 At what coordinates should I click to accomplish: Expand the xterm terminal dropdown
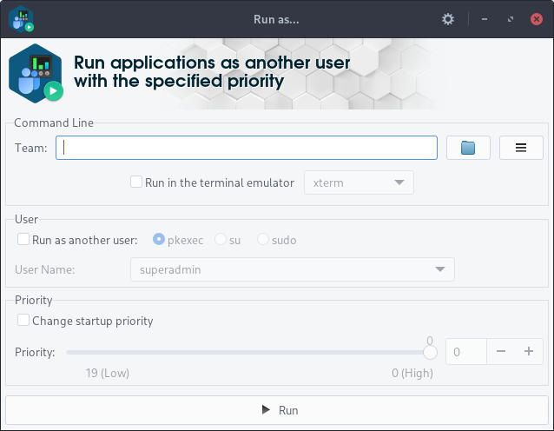pyautogui.click(x=359, y=182)
